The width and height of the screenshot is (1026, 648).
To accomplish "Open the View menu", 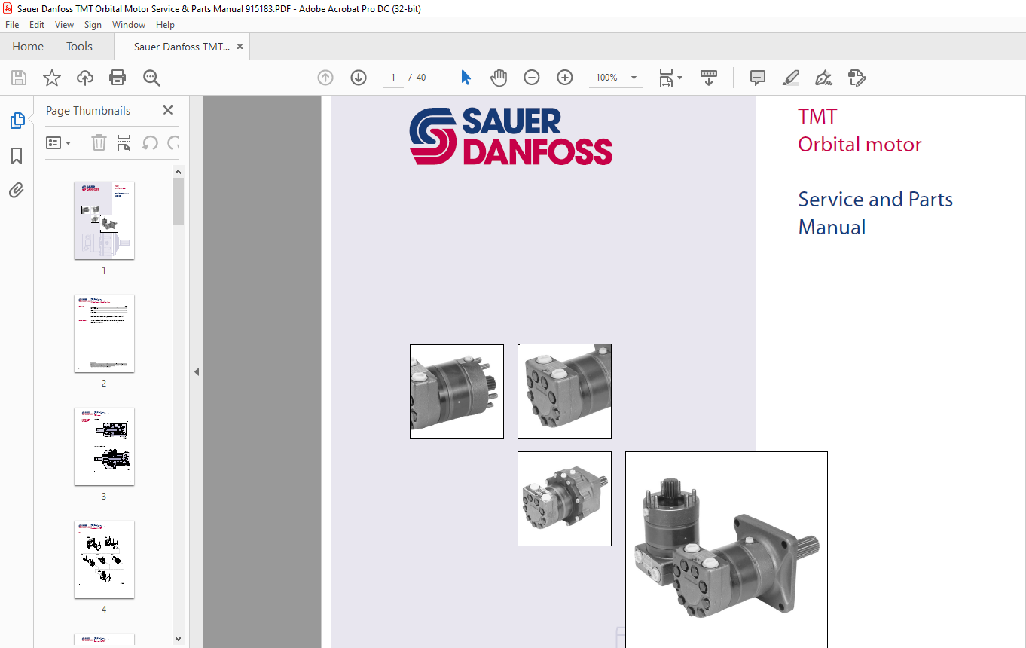I will tap(64, 25).
